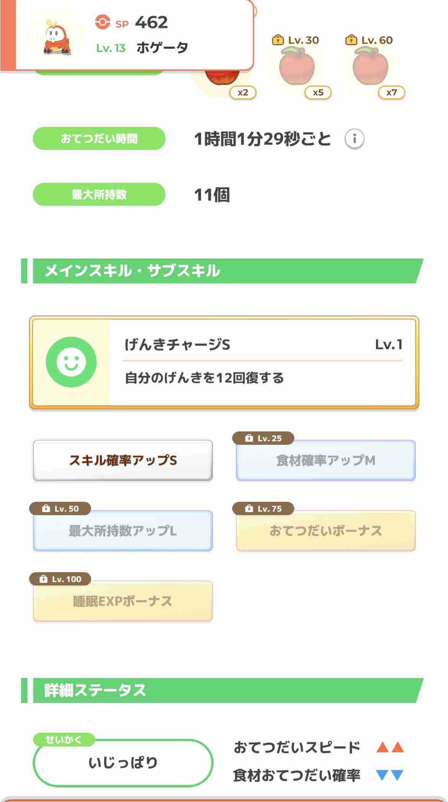Screen dimensions: 448x802
Task: Tap the green smiley main skill icon
Action: (x=71, y=362)
